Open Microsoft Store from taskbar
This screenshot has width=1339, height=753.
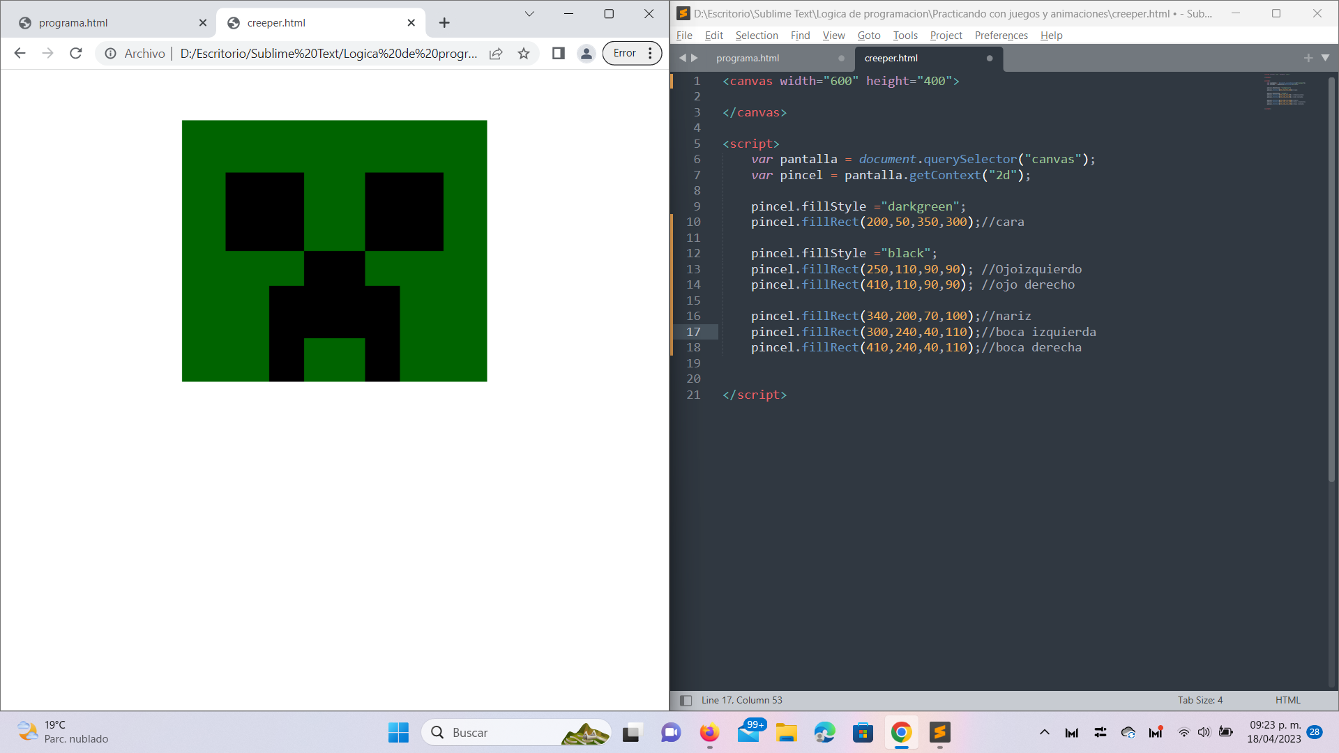[863, 732]
